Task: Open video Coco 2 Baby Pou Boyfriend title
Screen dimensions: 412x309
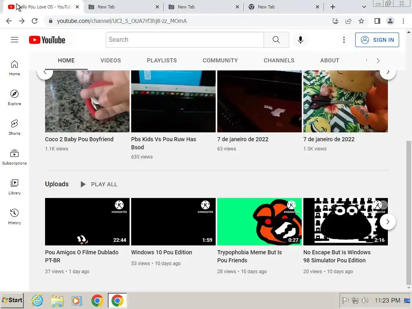Action: coord(79,139)
